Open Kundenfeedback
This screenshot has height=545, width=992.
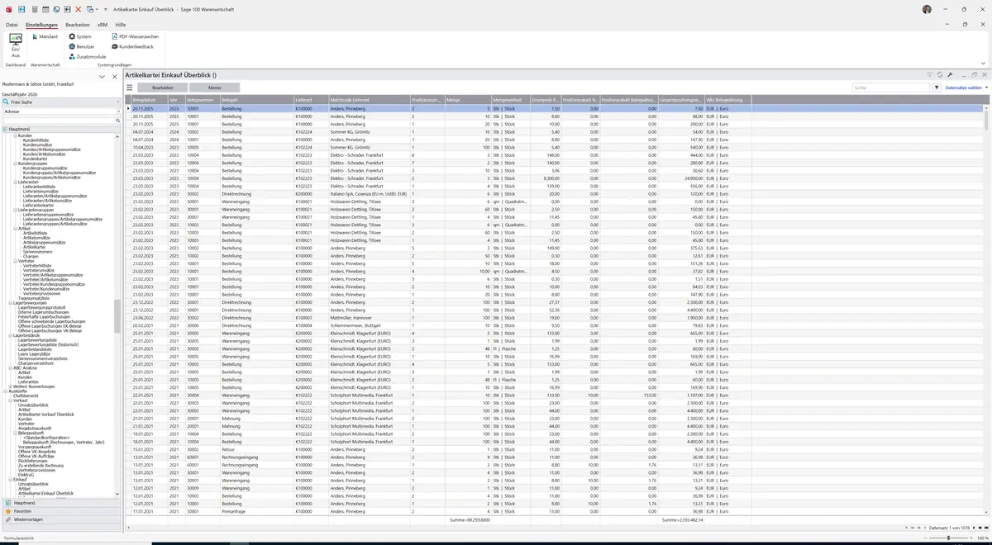click(x=132, y=46)
